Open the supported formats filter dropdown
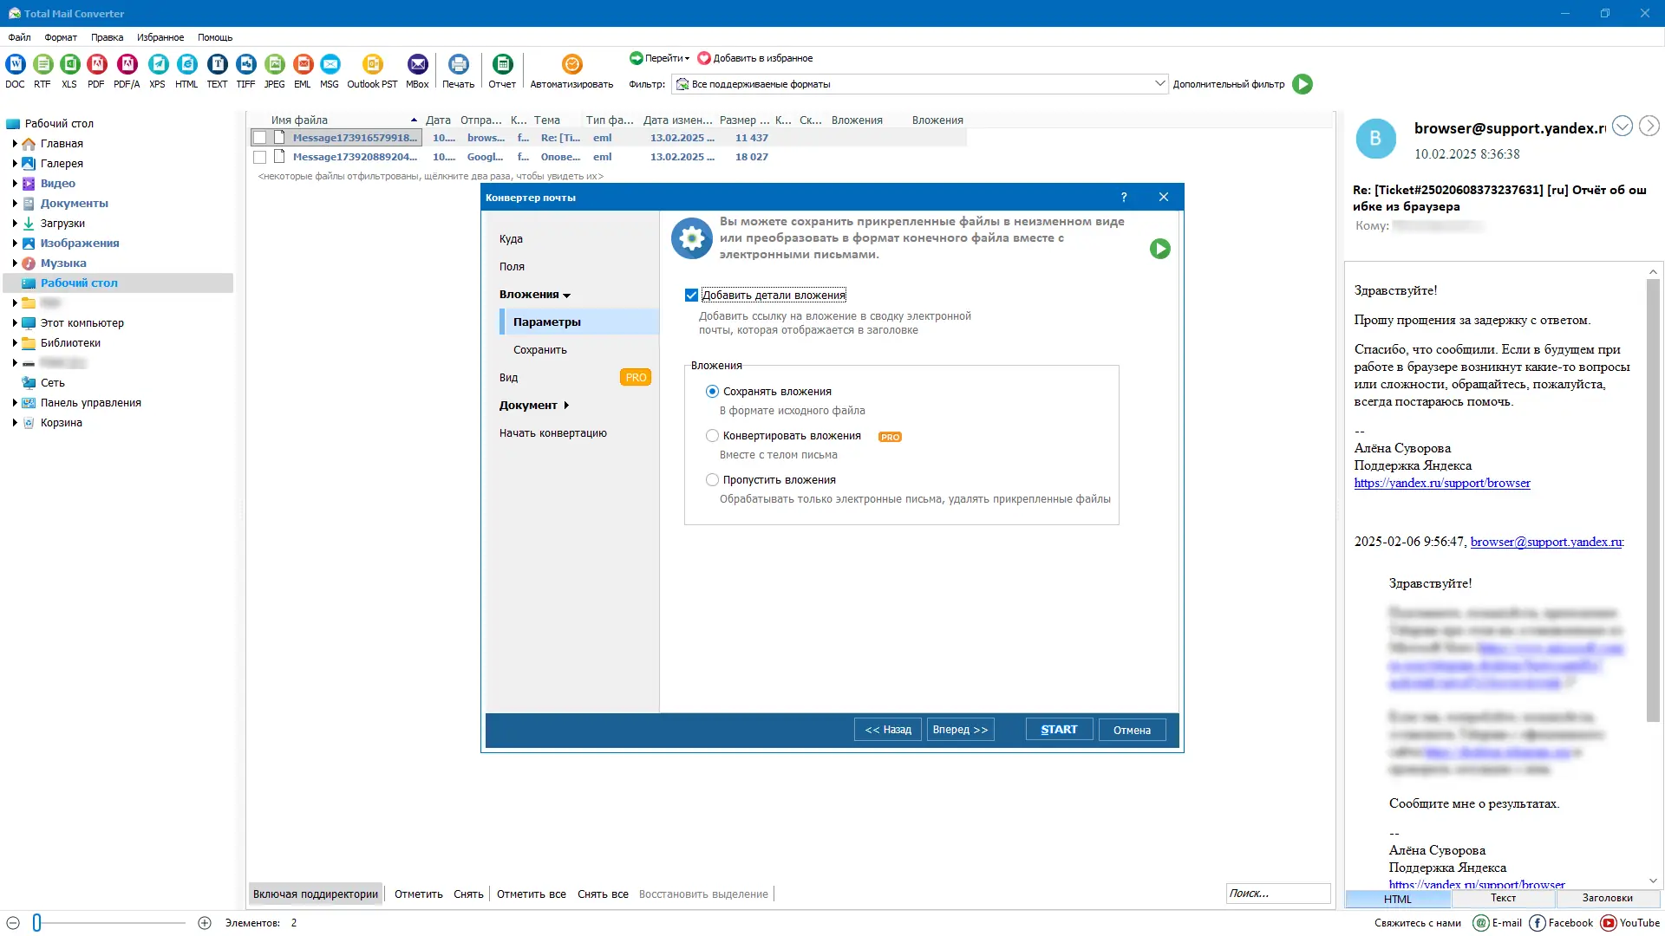Viewport: 1665px width, 936px height. point(1159,84)
